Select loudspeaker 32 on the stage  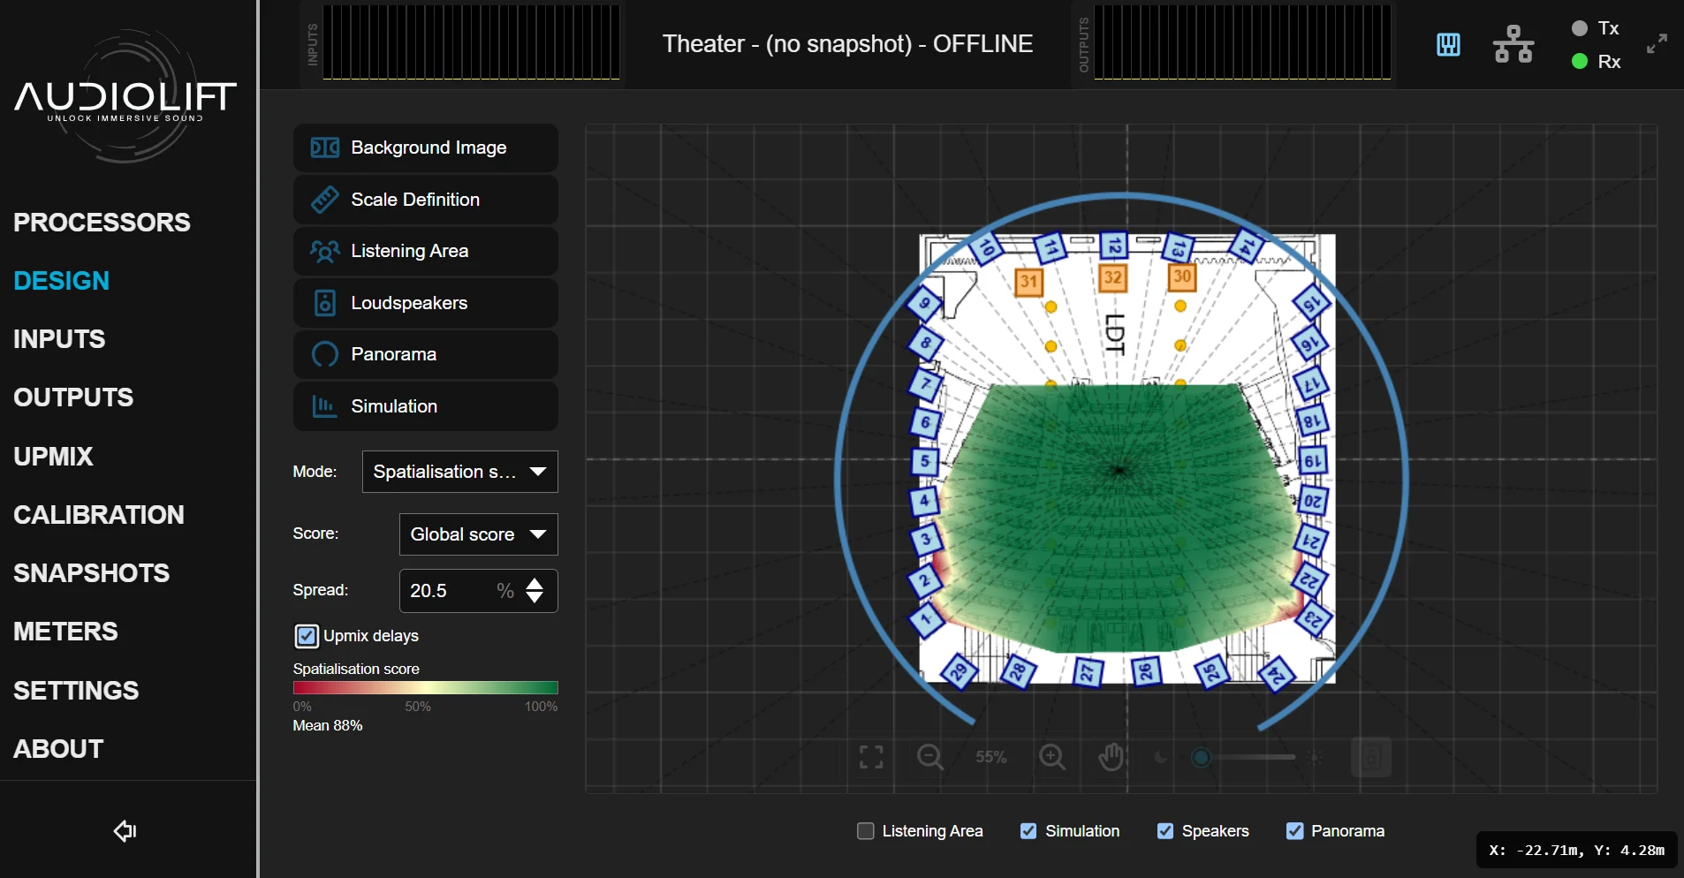pyautogui.click(x=1113, y=277)
